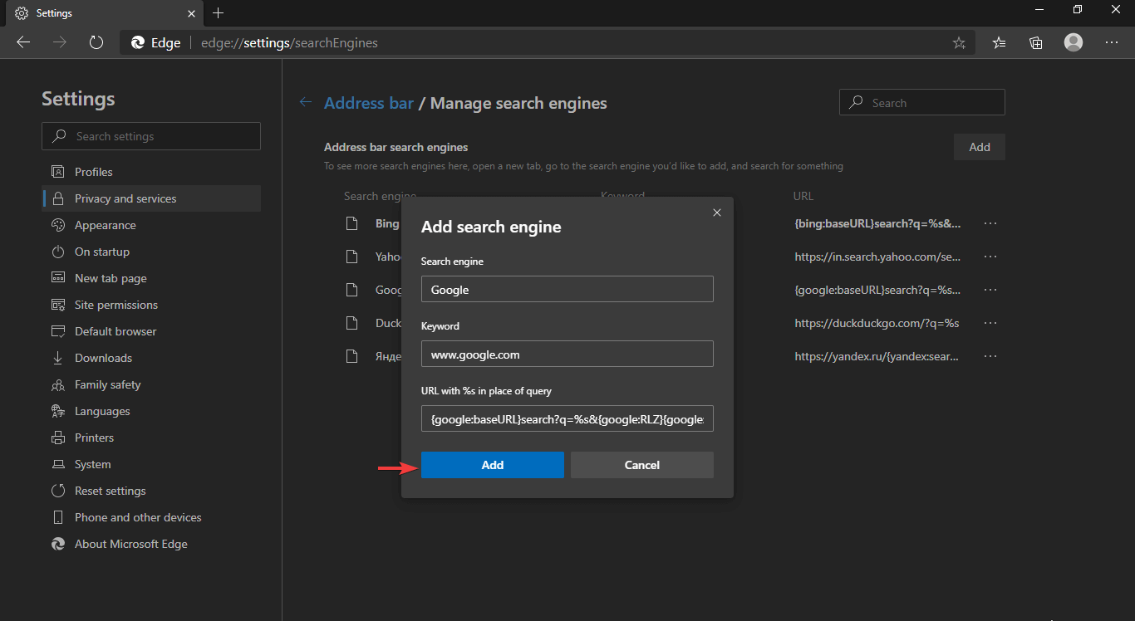Open the Settings and more menu icon
The image size is (1135, 621).
pos(1112,42)
